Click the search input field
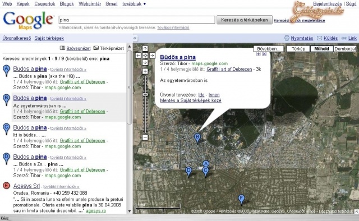Screen dimensions: 359x221 coord(137,20)
